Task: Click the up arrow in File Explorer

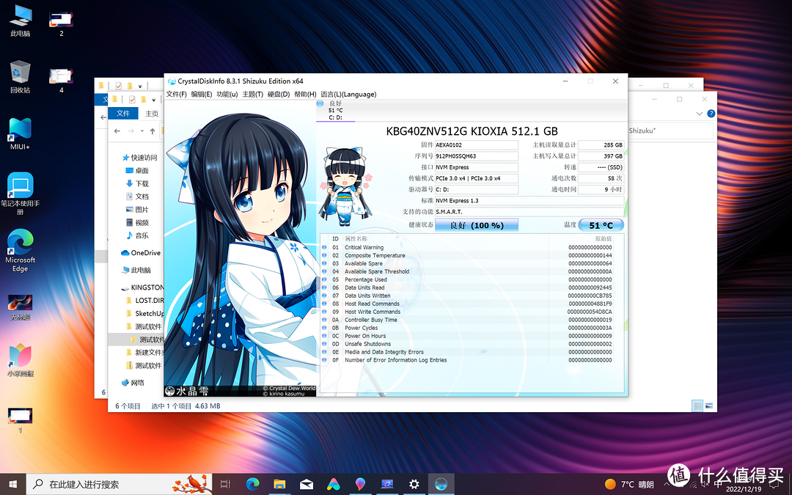Action: click(x=152, y=131)
